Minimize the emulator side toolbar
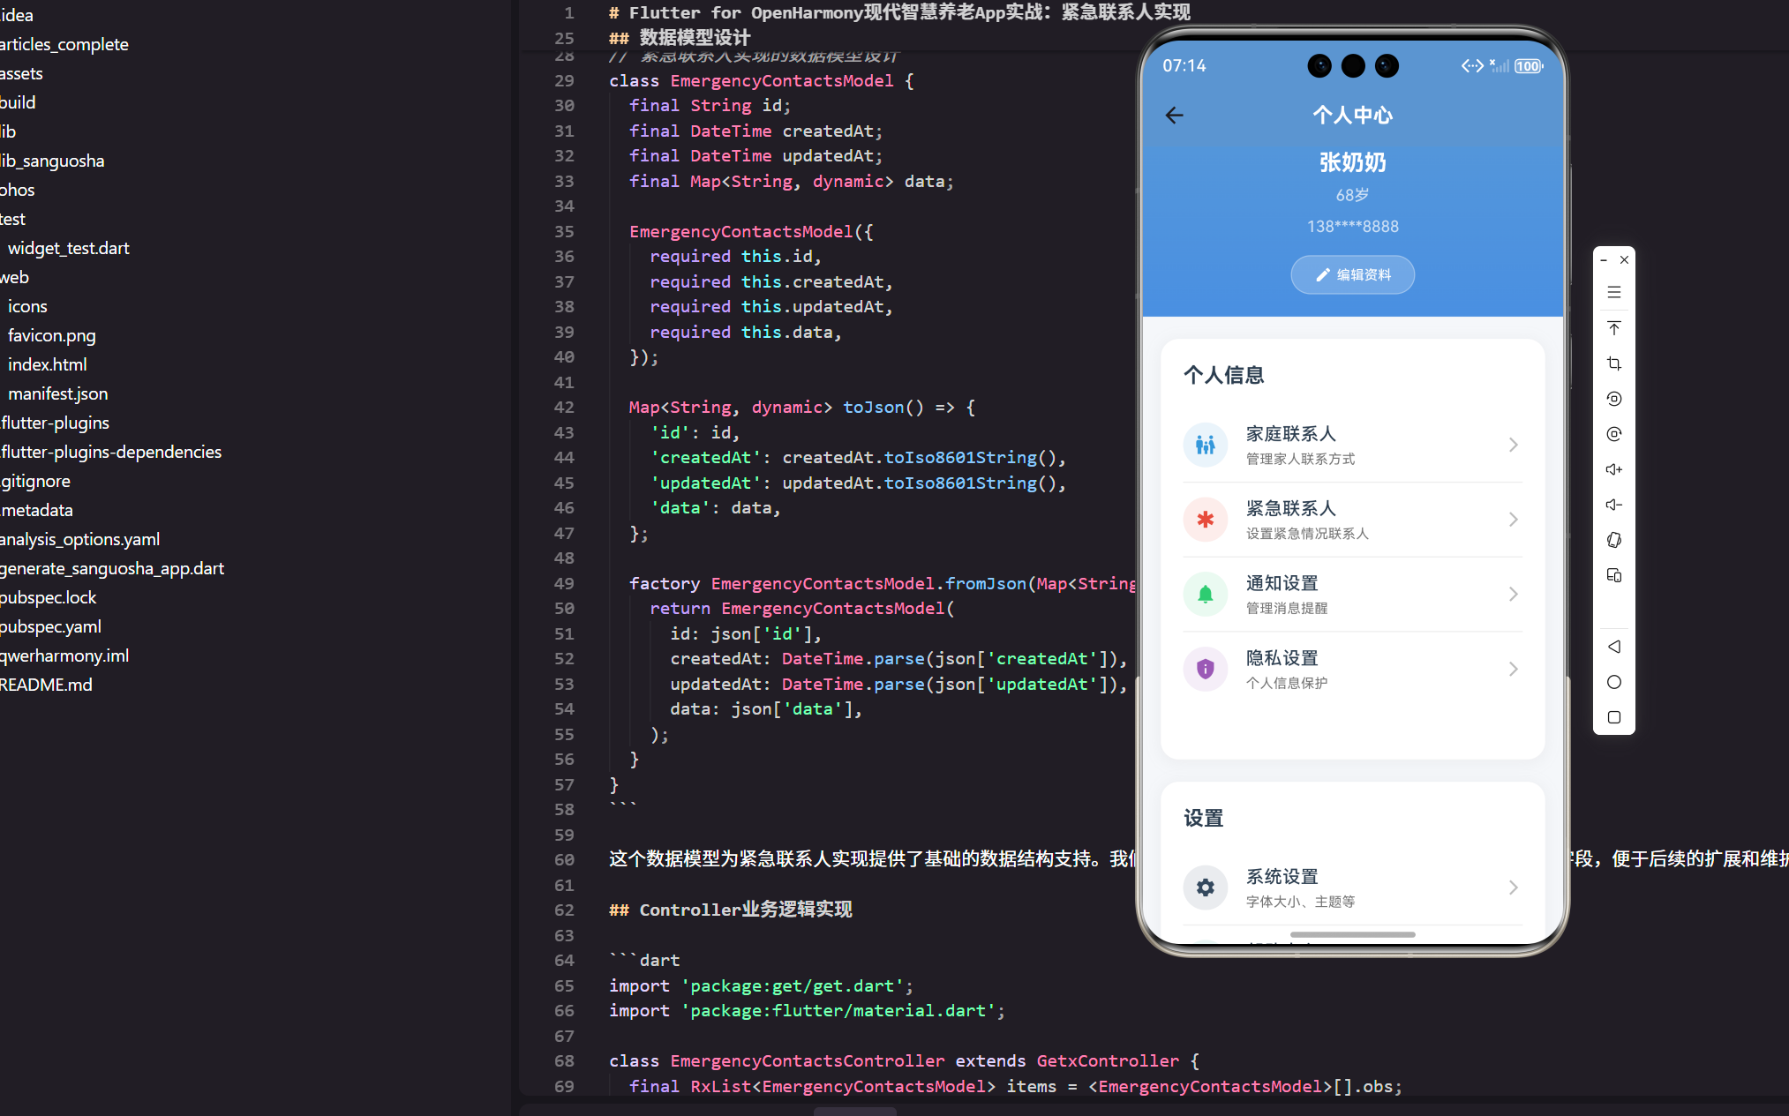The width and height of the screenshot is (1789, 1116). coord(1604,260)
